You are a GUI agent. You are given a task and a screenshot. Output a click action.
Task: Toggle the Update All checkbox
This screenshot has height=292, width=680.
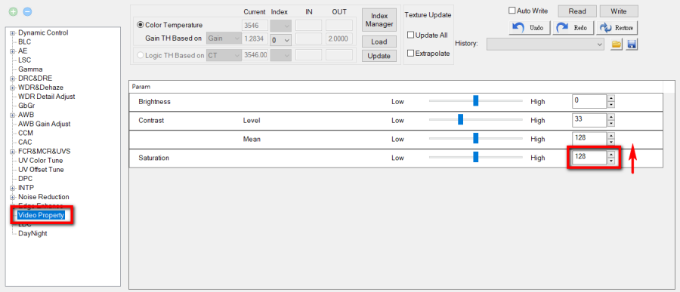(x=411, y=35)
